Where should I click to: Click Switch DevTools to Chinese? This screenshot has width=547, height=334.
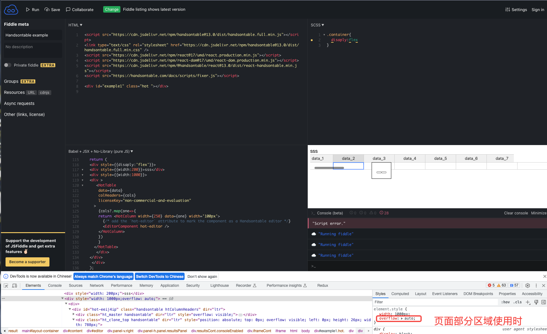159,276
